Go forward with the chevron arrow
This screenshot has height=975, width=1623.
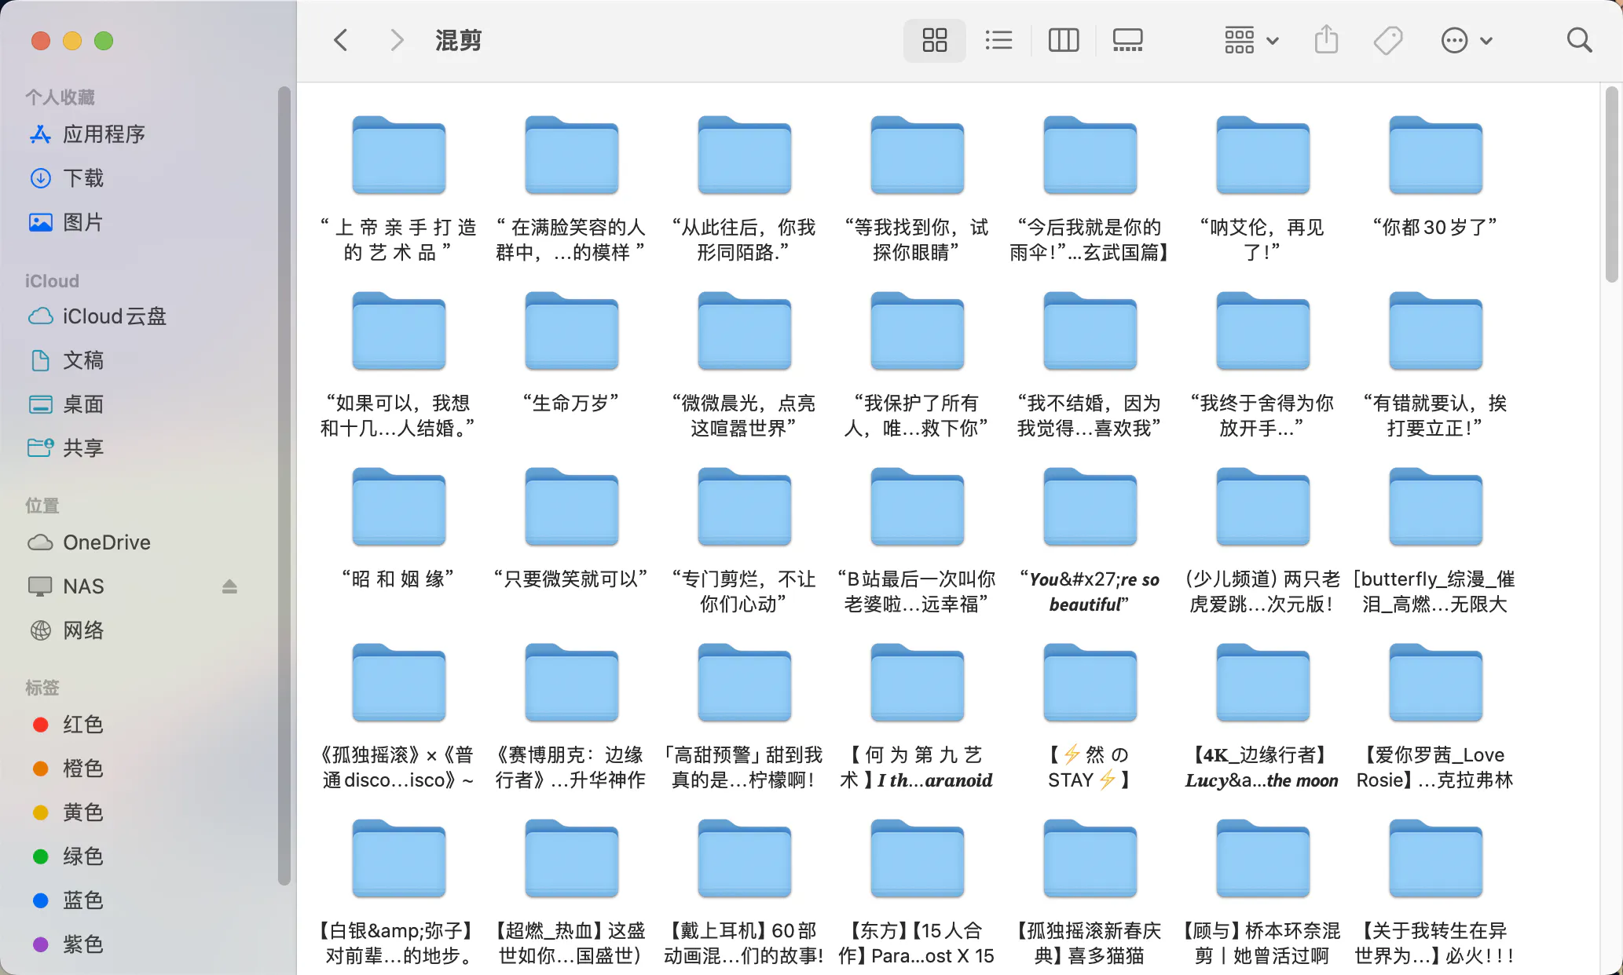398,40
